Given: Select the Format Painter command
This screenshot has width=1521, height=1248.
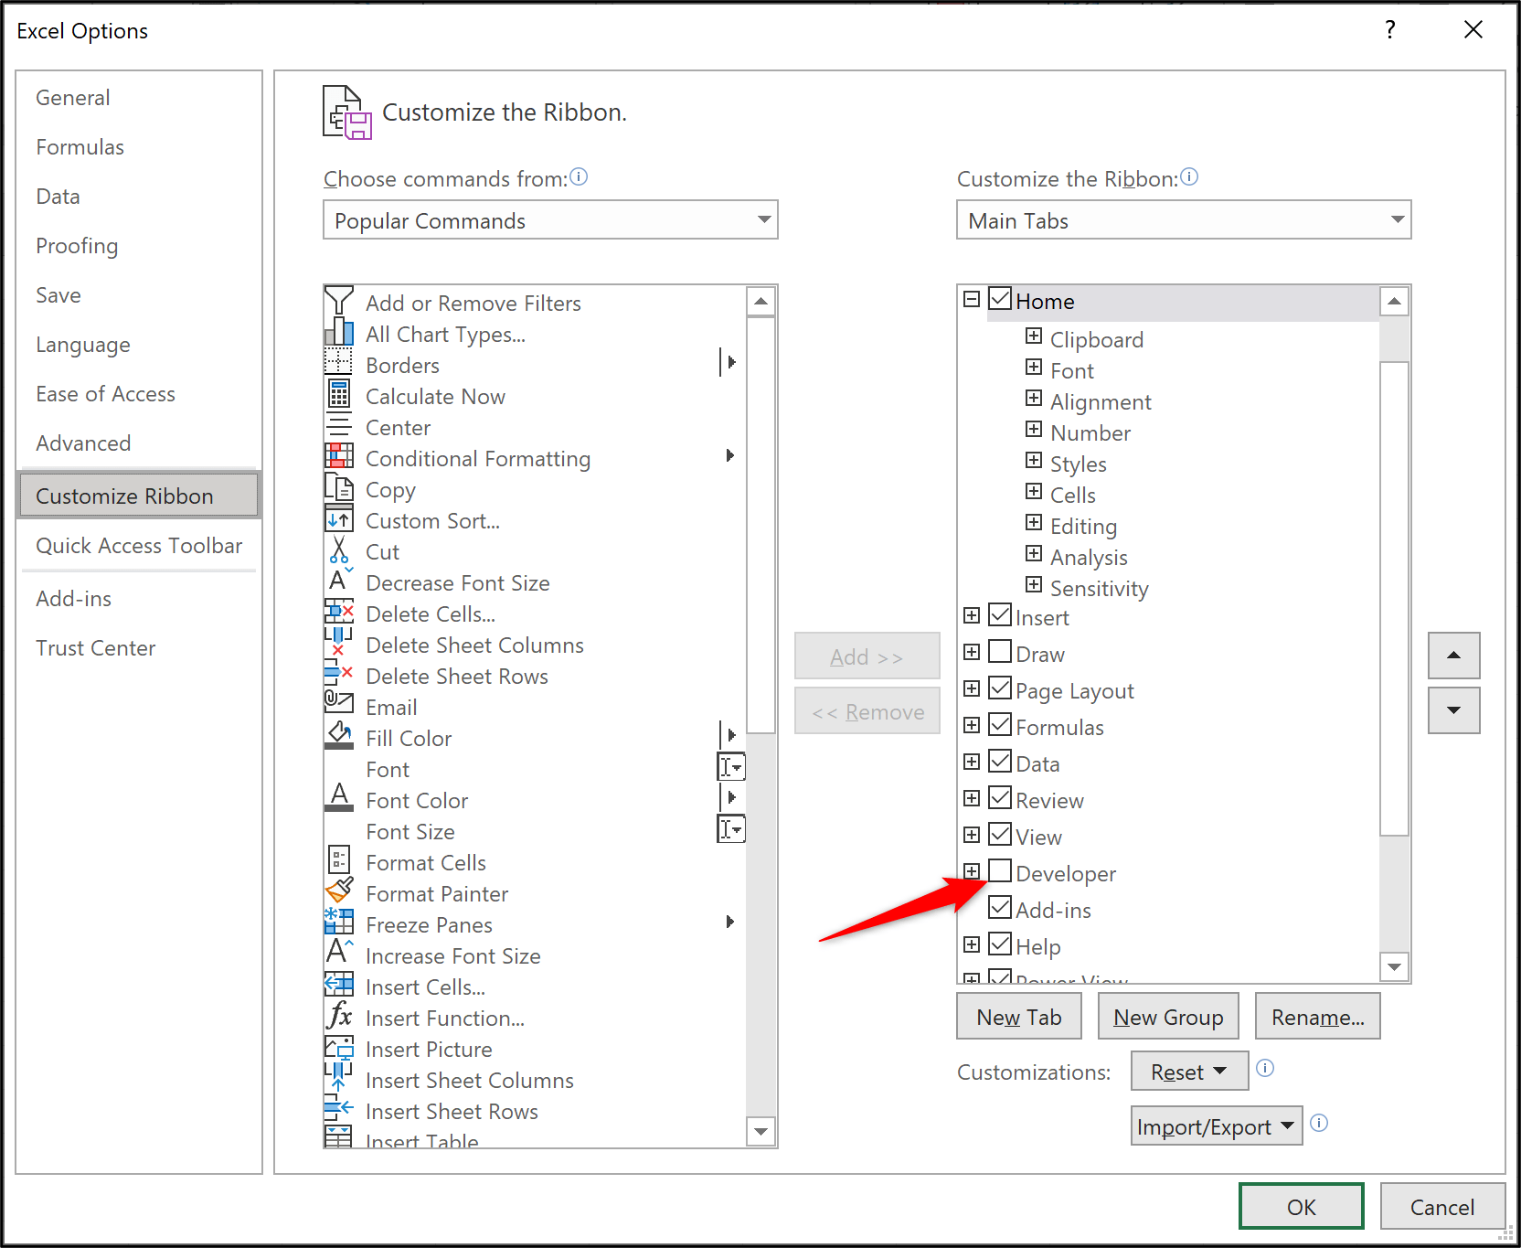Looking at the screenshot, I should 436,893.
